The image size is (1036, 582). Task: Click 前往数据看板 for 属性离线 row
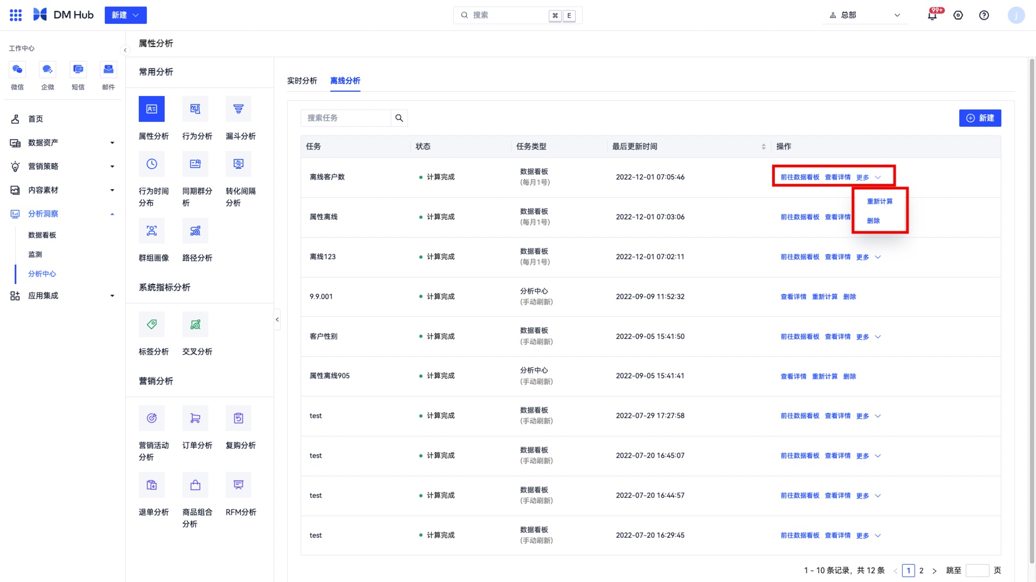click(x=800, y=217)
